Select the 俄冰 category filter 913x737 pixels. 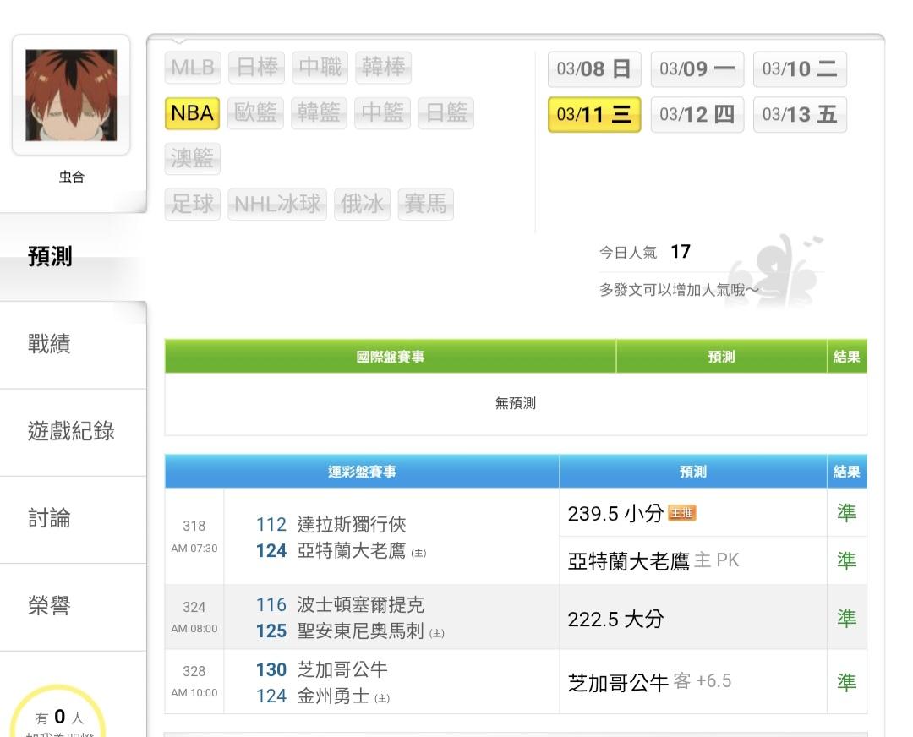point(362,205)
